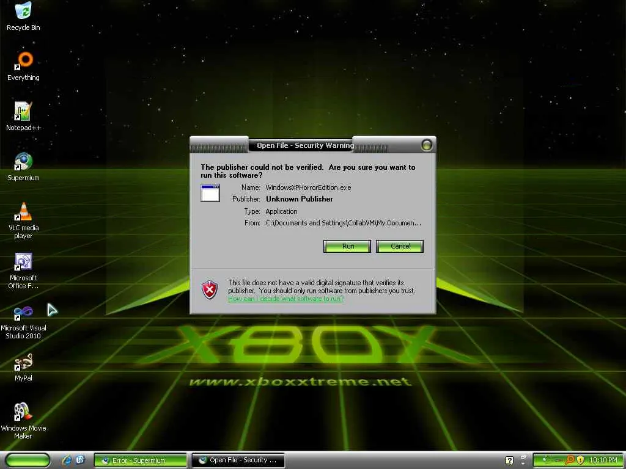This screenshot has height=469, width=626.
Task: Click the file name WindowsXPHorrorEdition.exe
Action: click(308, 187)
